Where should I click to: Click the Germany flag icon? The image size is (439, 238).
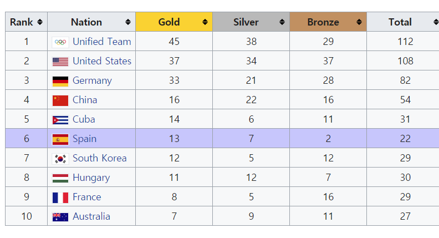(60, 81)
